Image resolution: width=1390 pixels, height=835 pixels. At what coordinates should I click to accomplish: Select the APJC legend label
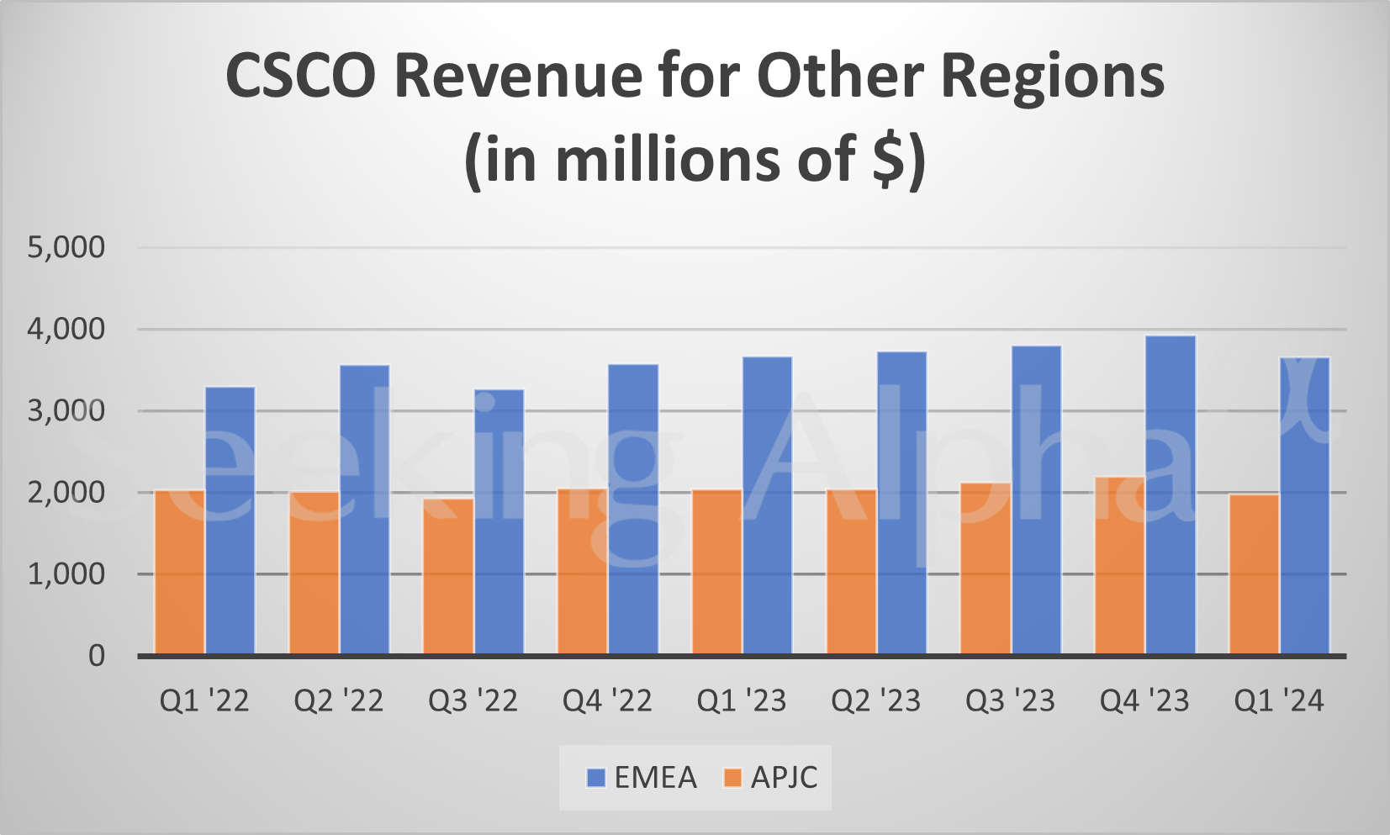coord(785,778)
